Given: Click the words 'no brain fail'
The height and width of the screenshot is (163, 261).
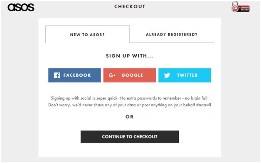Looking at the screenshot, I should (x=197, y=98).
